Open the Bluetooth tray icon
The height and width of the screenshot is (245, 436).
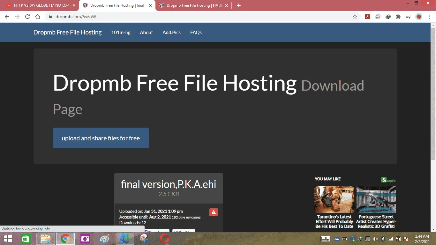pyautogui.click(x=383, y=239)
